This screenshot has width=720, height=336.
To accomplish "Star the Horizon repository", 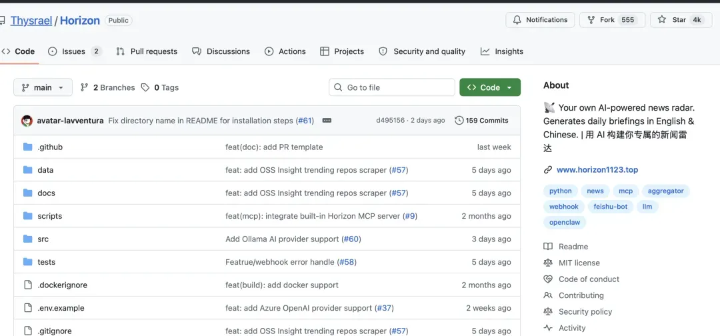I will click(681, 20).
